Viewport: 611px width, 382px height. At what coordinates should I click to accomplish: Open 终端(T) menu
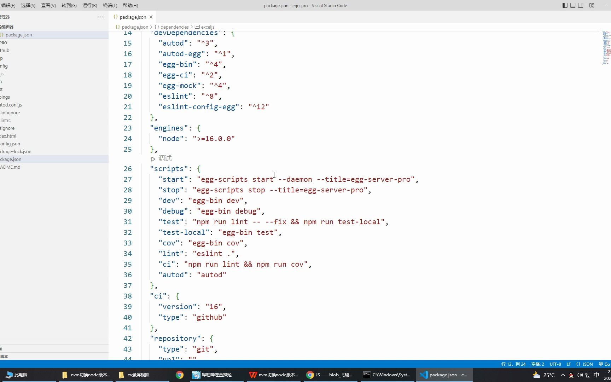coord(110,5)
